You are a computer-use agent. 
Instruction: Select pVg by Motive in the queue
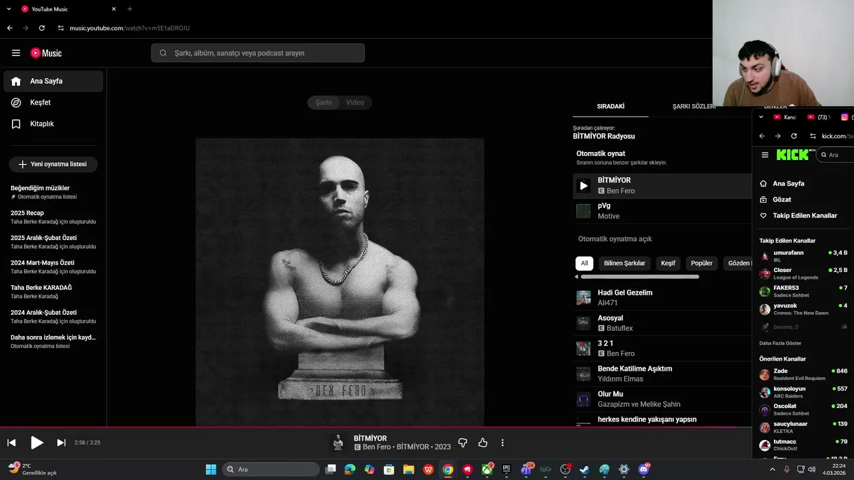coord(663,211)
